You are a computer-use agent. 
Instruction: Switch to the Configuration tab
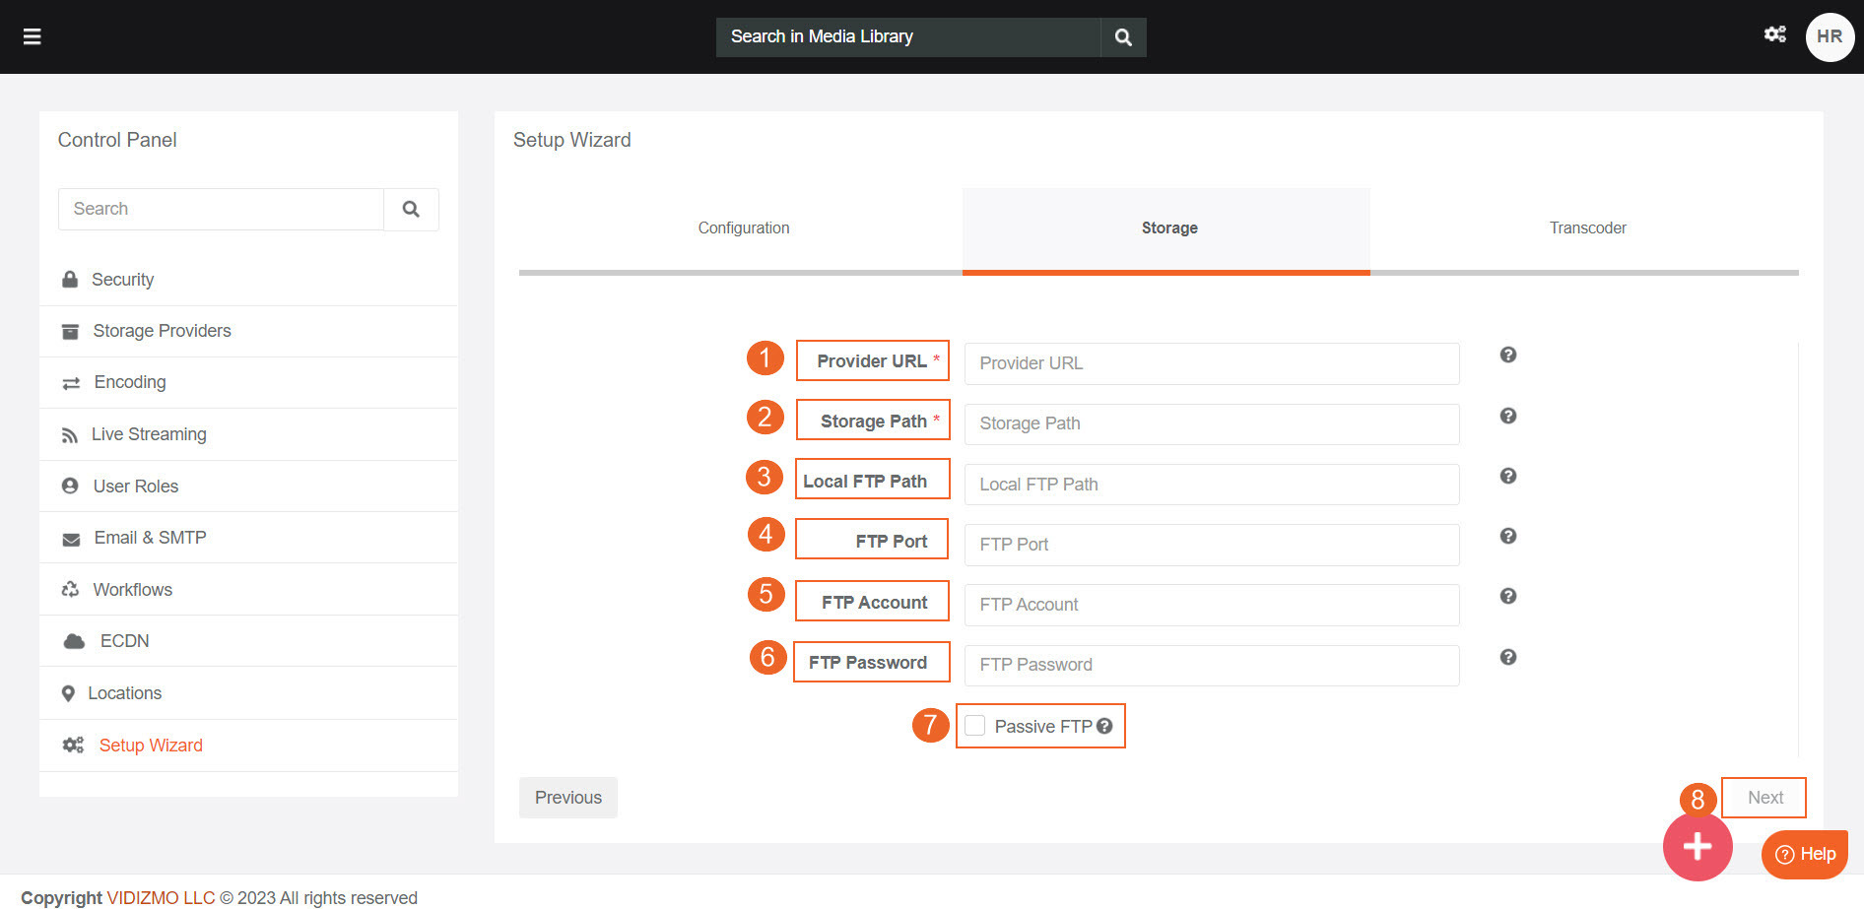click(x=743, y=228)
